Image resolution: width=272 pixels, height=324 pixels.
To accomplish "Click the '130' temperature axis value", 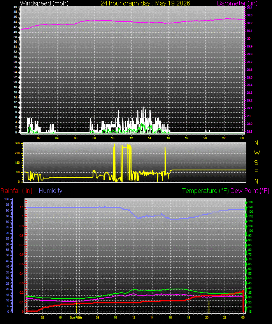I will point(251,202).
